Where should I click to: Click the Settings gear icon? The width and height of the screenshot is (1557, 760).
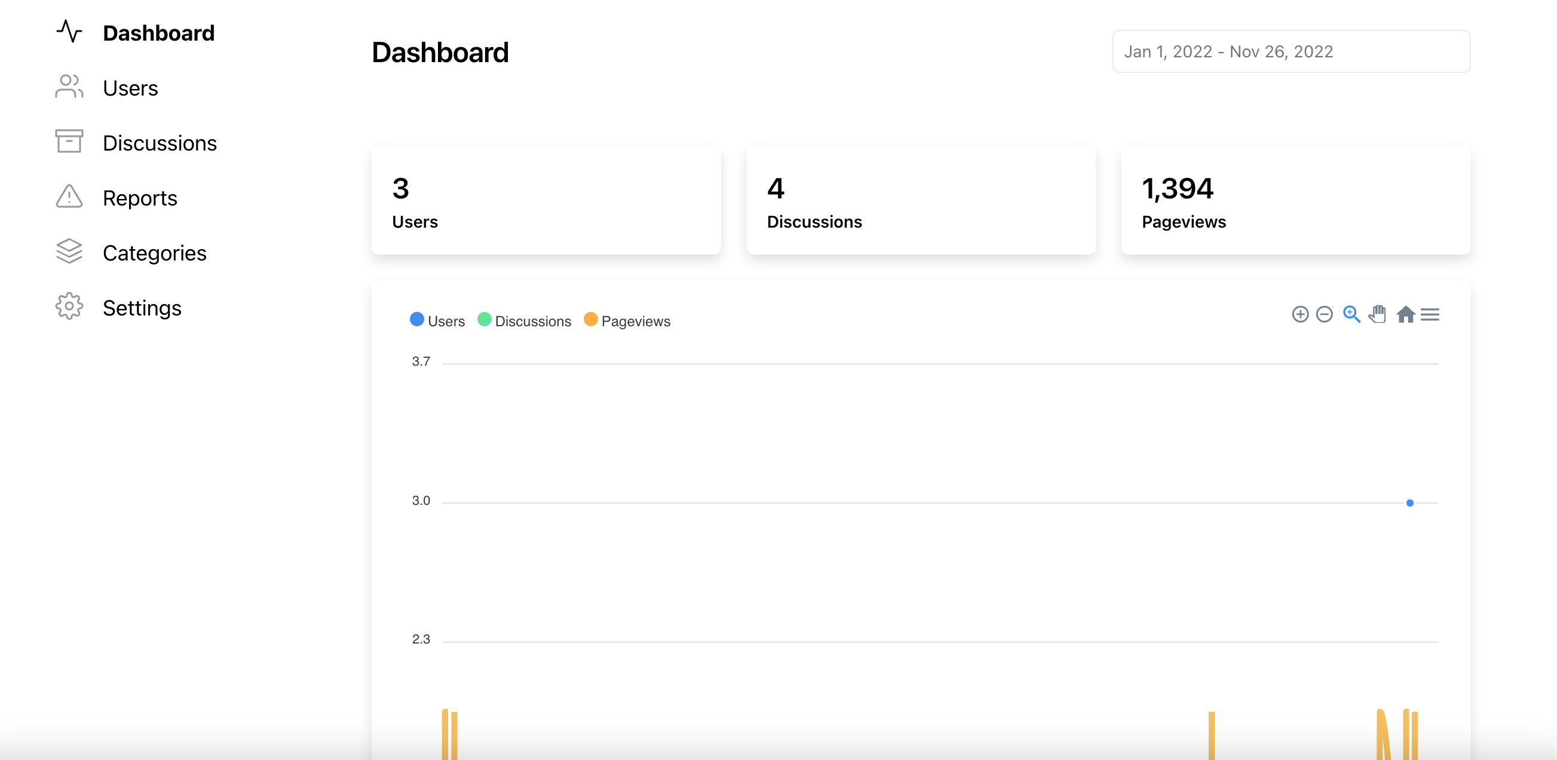pos(69,307)
